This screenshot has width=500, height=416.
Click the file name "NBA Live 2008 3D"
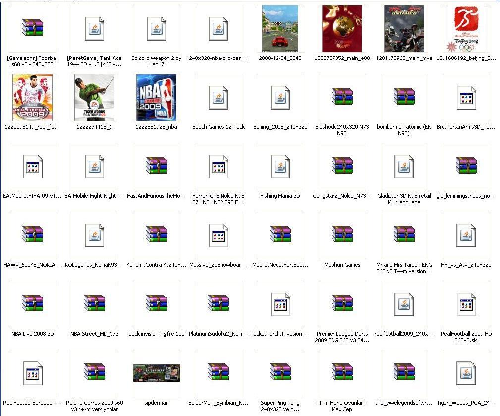(x=33, y=334)
